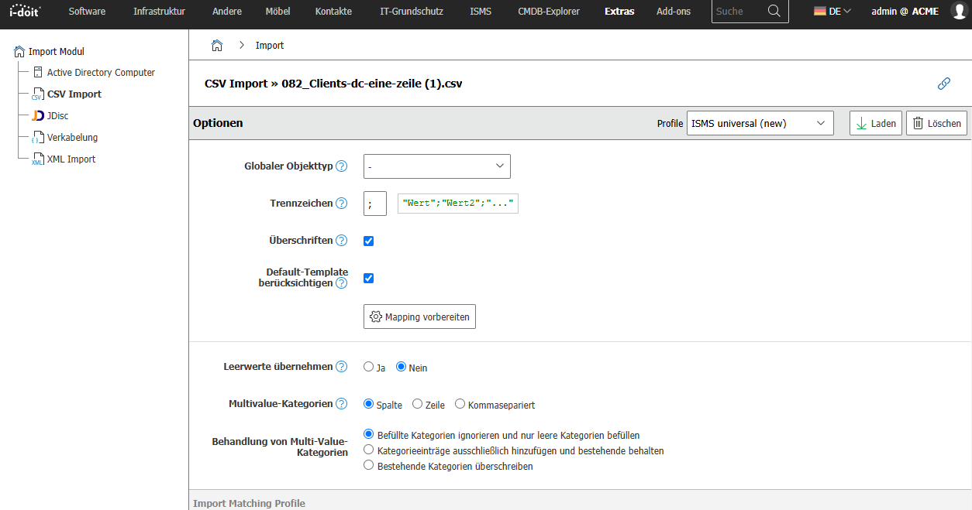972x510 pixels.
Task: Open the ISMS menu
Action: pyautogui.click(x=481, y=12)
